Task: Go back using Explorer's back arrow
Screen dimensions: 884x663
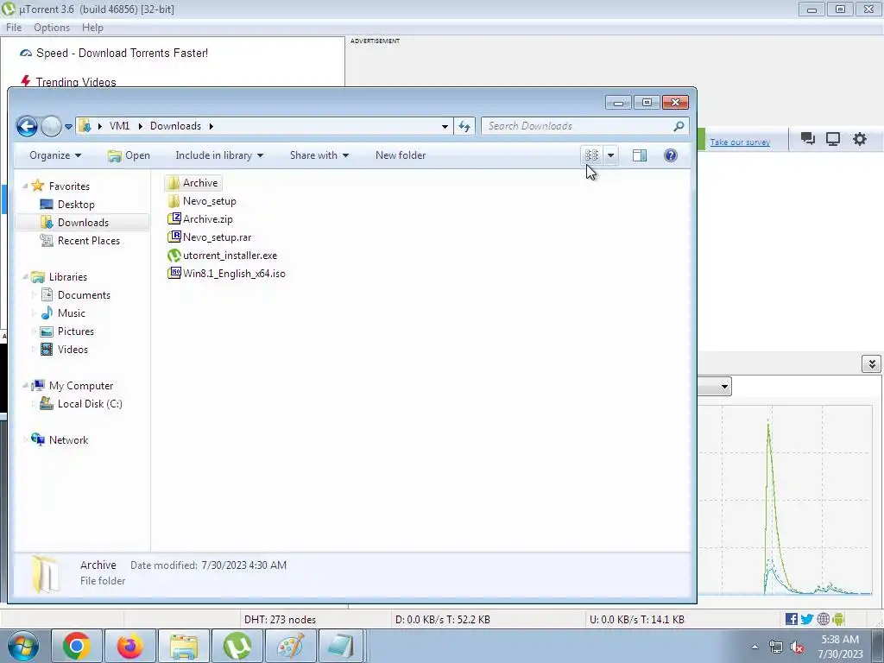Action: tap(27, 126)
